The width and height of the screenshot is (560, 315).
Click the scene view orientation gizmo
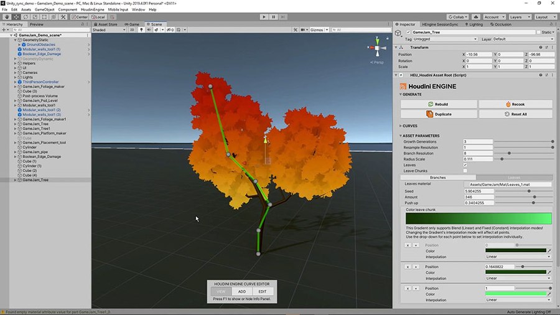pos(377,47)
